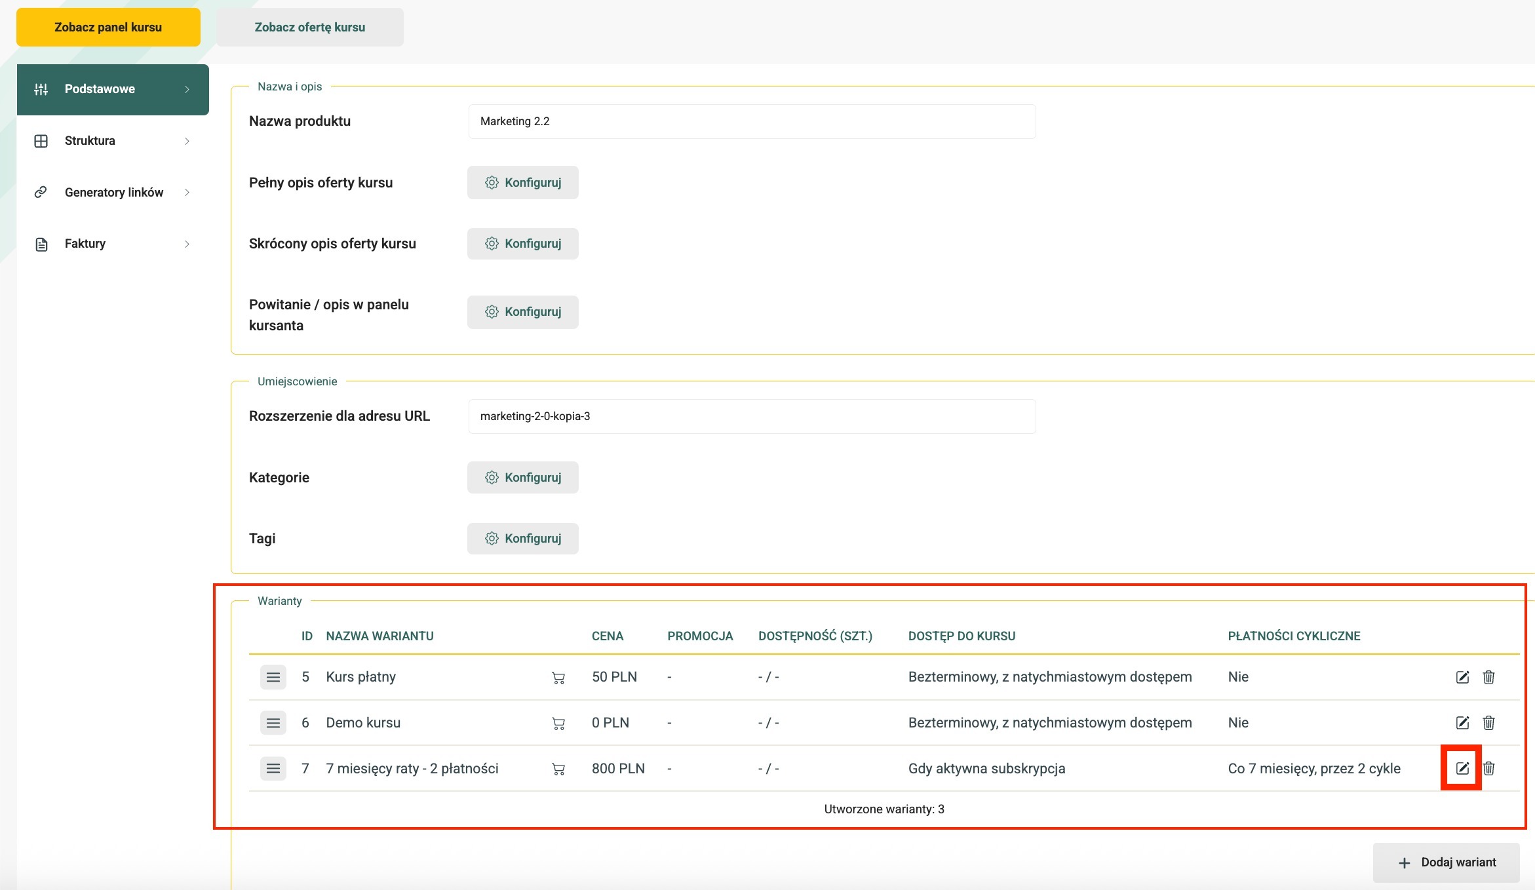Focus the URL extension input field

(752, 416)
